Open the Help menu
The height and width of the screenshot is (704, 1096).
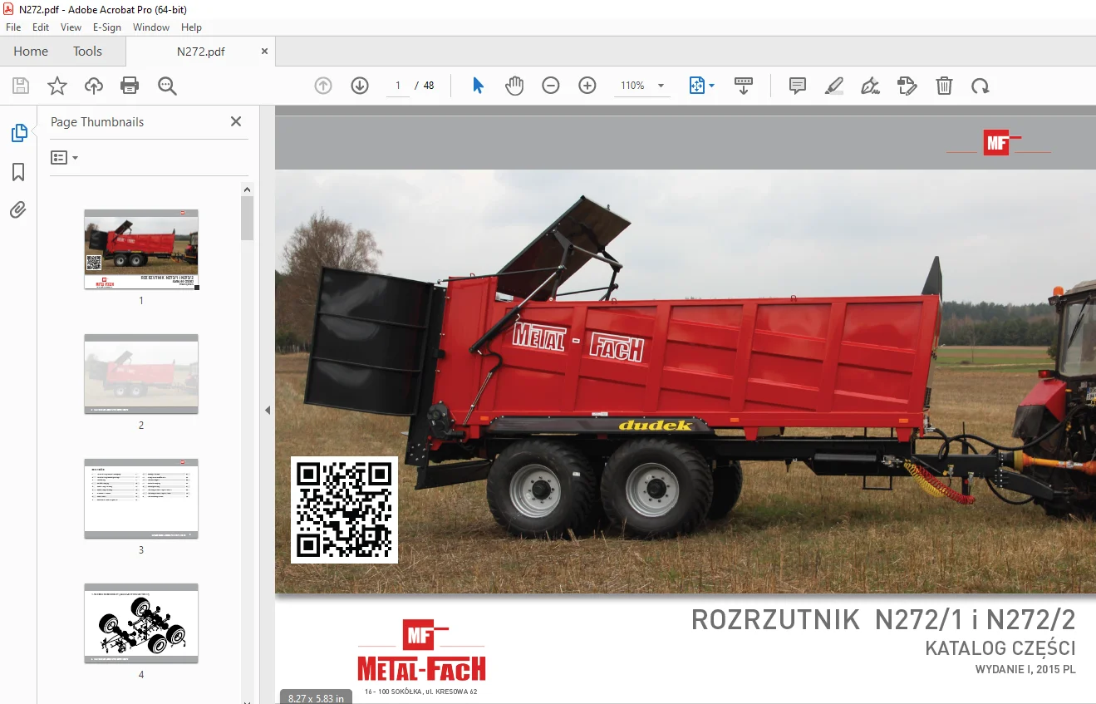click(x=191, y=27)
